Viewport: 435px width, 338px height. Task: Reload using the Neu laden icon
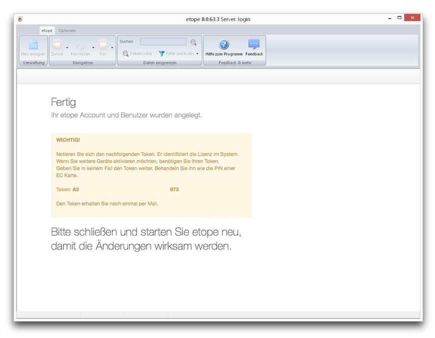(80, 45)
